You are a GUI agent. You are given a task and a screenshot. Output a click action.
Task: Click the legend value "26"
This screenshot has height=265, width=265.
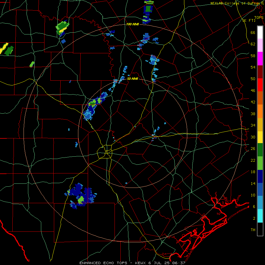pos(253,149)
